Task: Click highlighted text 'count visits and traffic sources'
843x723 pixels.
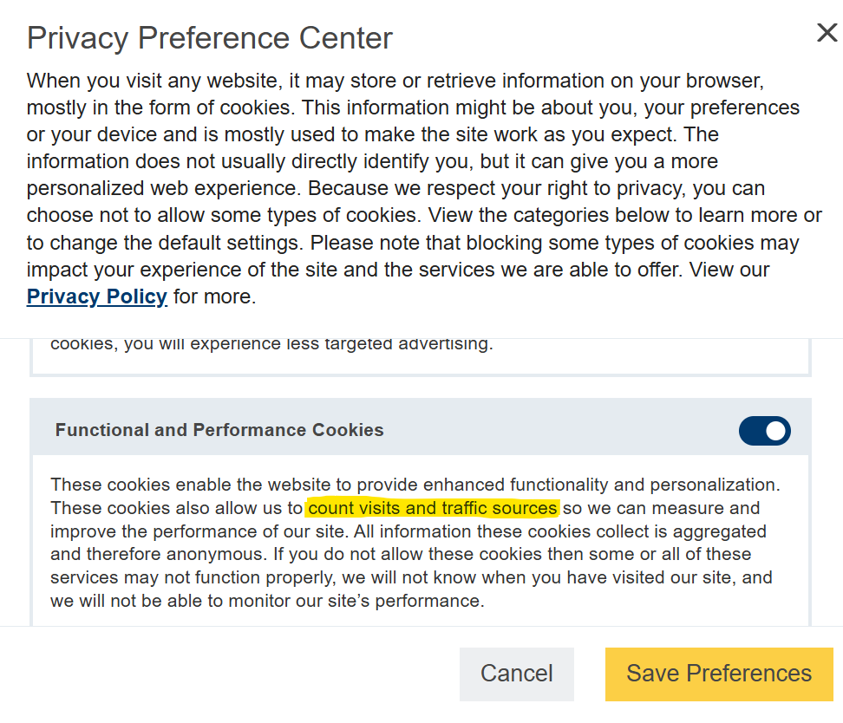Action: point(432,508)
